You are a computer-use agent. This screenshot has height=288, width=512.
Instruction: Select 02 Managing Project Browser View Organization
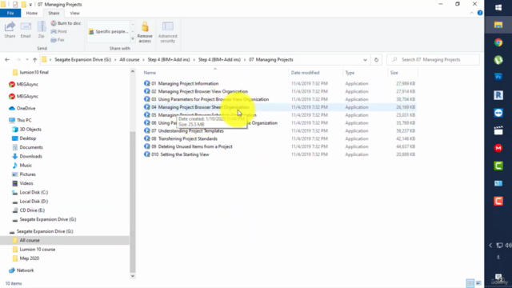coord(199,91)
